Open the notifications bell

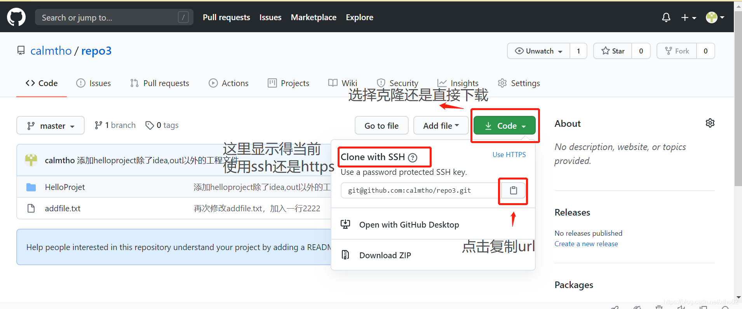click(666, 17)
